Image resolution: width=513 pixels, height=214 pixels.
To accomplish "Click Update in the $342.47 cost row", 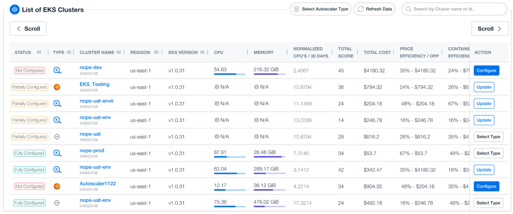I will pos(484,170).
